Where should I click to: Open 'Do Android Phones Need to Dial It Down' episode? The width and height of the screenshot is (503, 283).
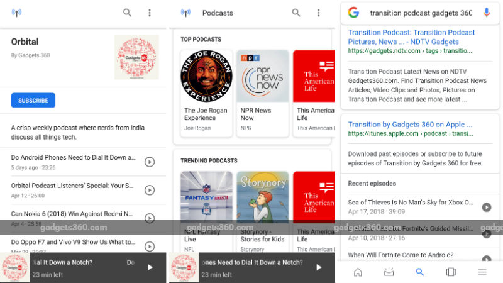pos(73,158)
